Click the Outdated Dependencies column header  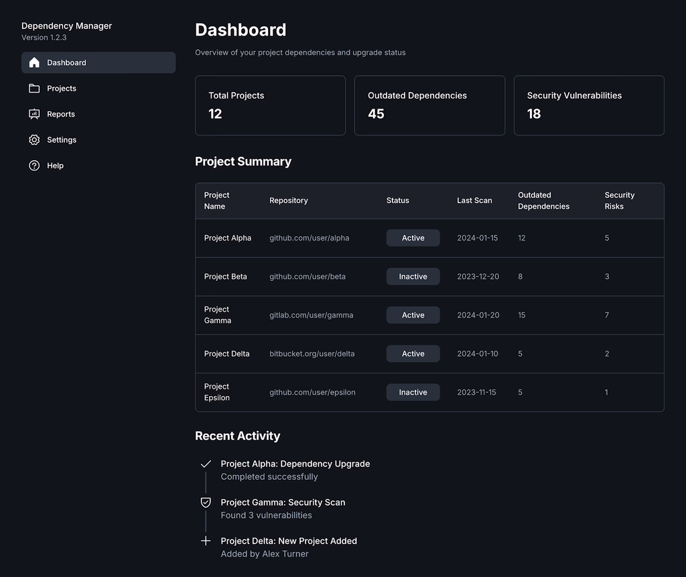tap(544, 200)
